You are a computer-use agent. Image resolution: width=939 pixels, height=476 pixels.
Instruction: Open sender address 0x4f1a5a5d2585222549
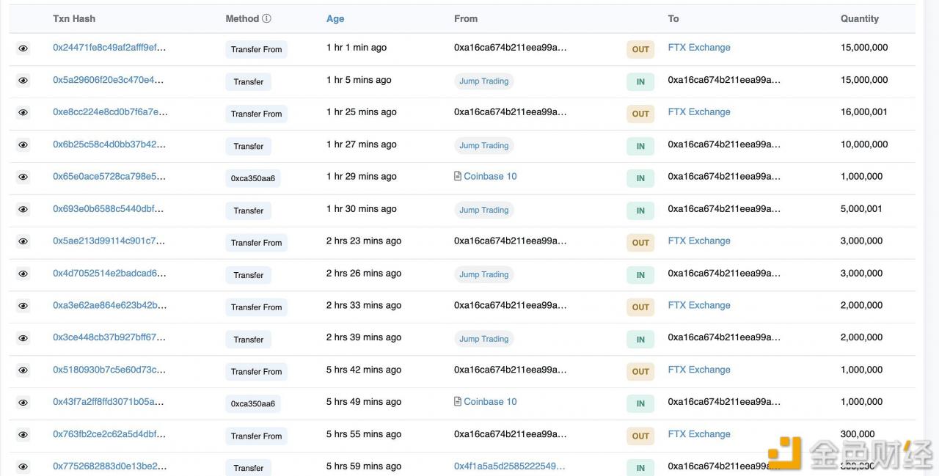510,466
